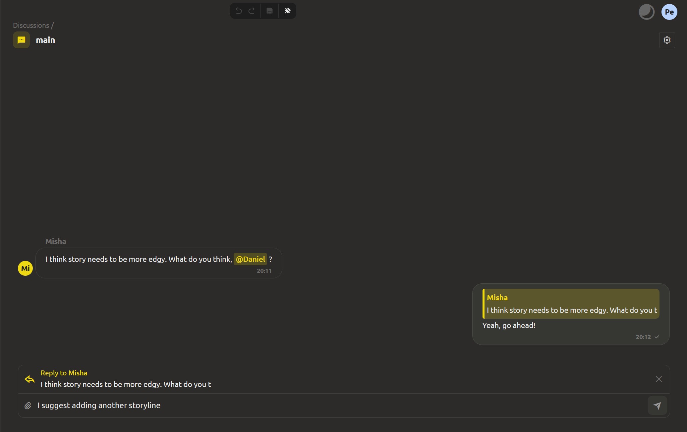The width and height of the screenshot is (687, 432).
Task: Focus the message input field
Action: [x=341, y=406]
